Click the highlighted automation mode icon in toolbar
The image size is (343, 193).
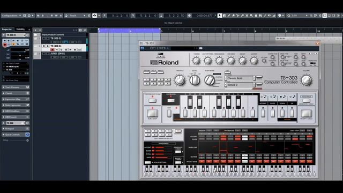coord(94,16)
